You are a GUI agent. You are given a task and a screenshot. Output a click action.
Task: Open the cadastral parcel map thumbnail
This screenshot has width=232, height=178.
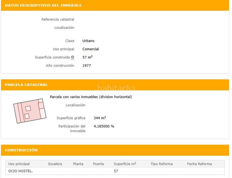click(x=30, y=111)
